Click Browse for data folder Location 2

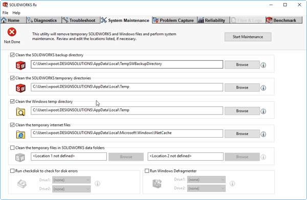pos(242,157)
